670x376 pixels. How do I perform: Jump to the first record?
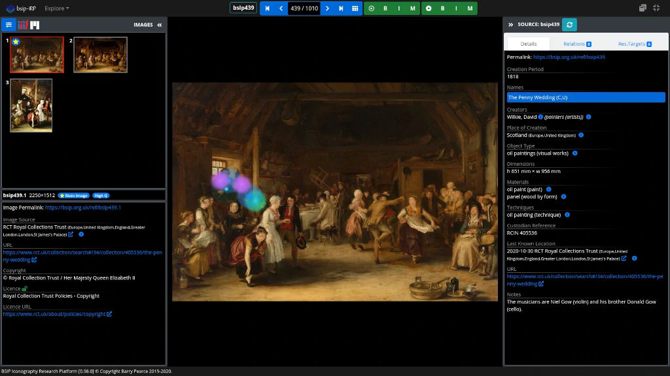(268, 8)
